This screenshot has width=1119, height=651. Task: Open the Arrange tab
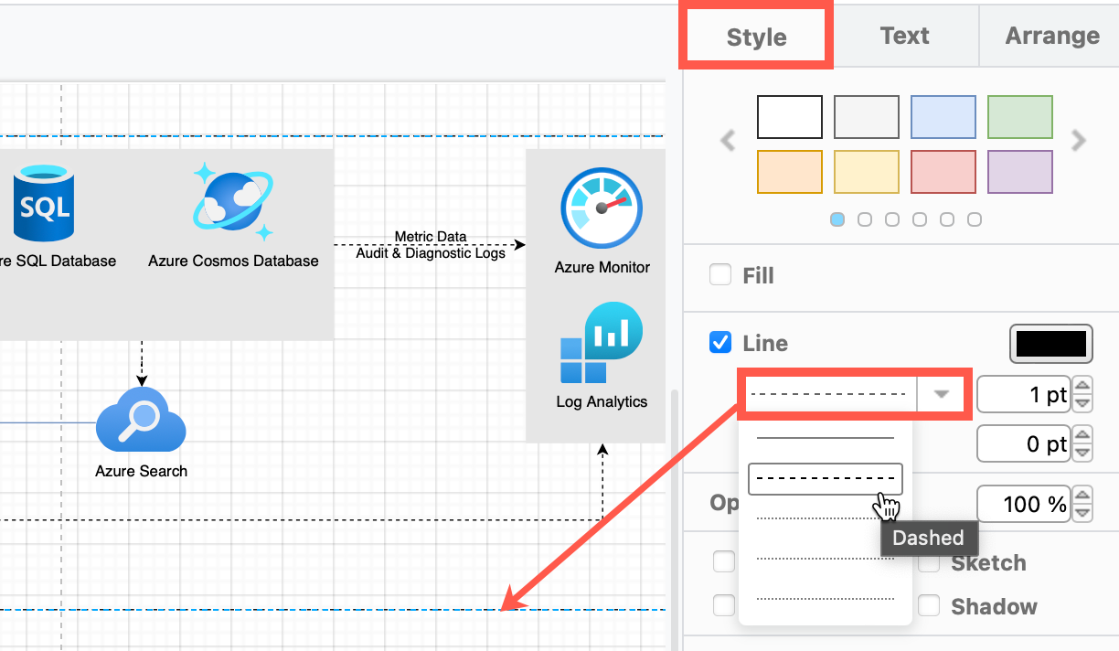point(1051,36)
